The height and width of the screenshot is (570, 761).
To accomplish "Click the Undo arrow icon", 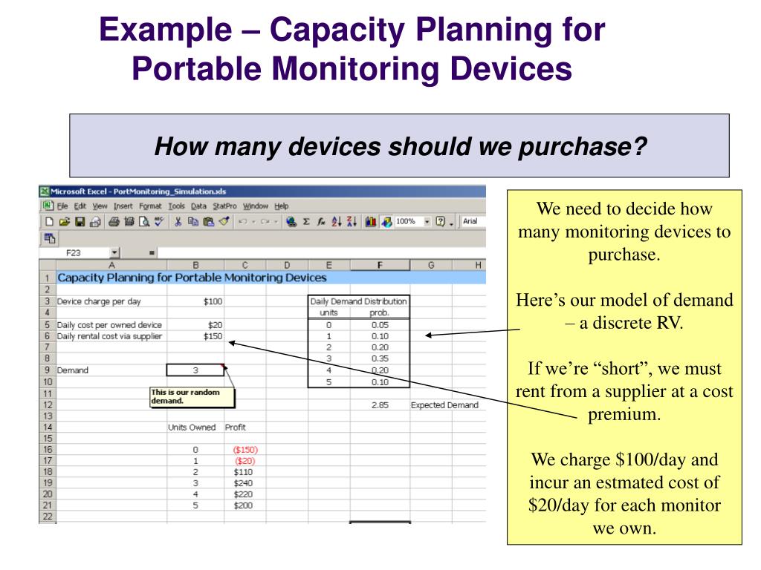I will tap(243, 221).
